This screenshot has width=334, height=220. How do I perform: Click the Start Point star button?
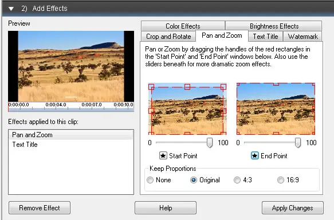click(163, 155)
